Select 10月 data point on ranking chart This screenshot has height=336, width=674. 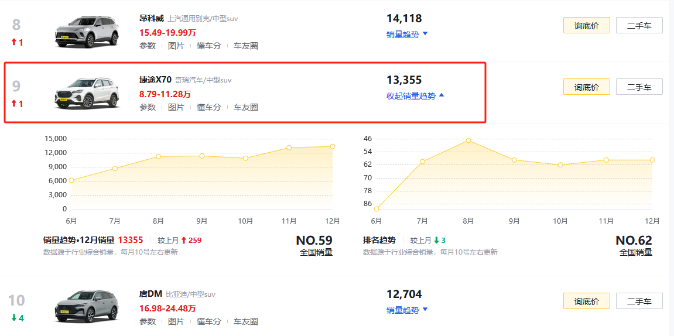560,165
